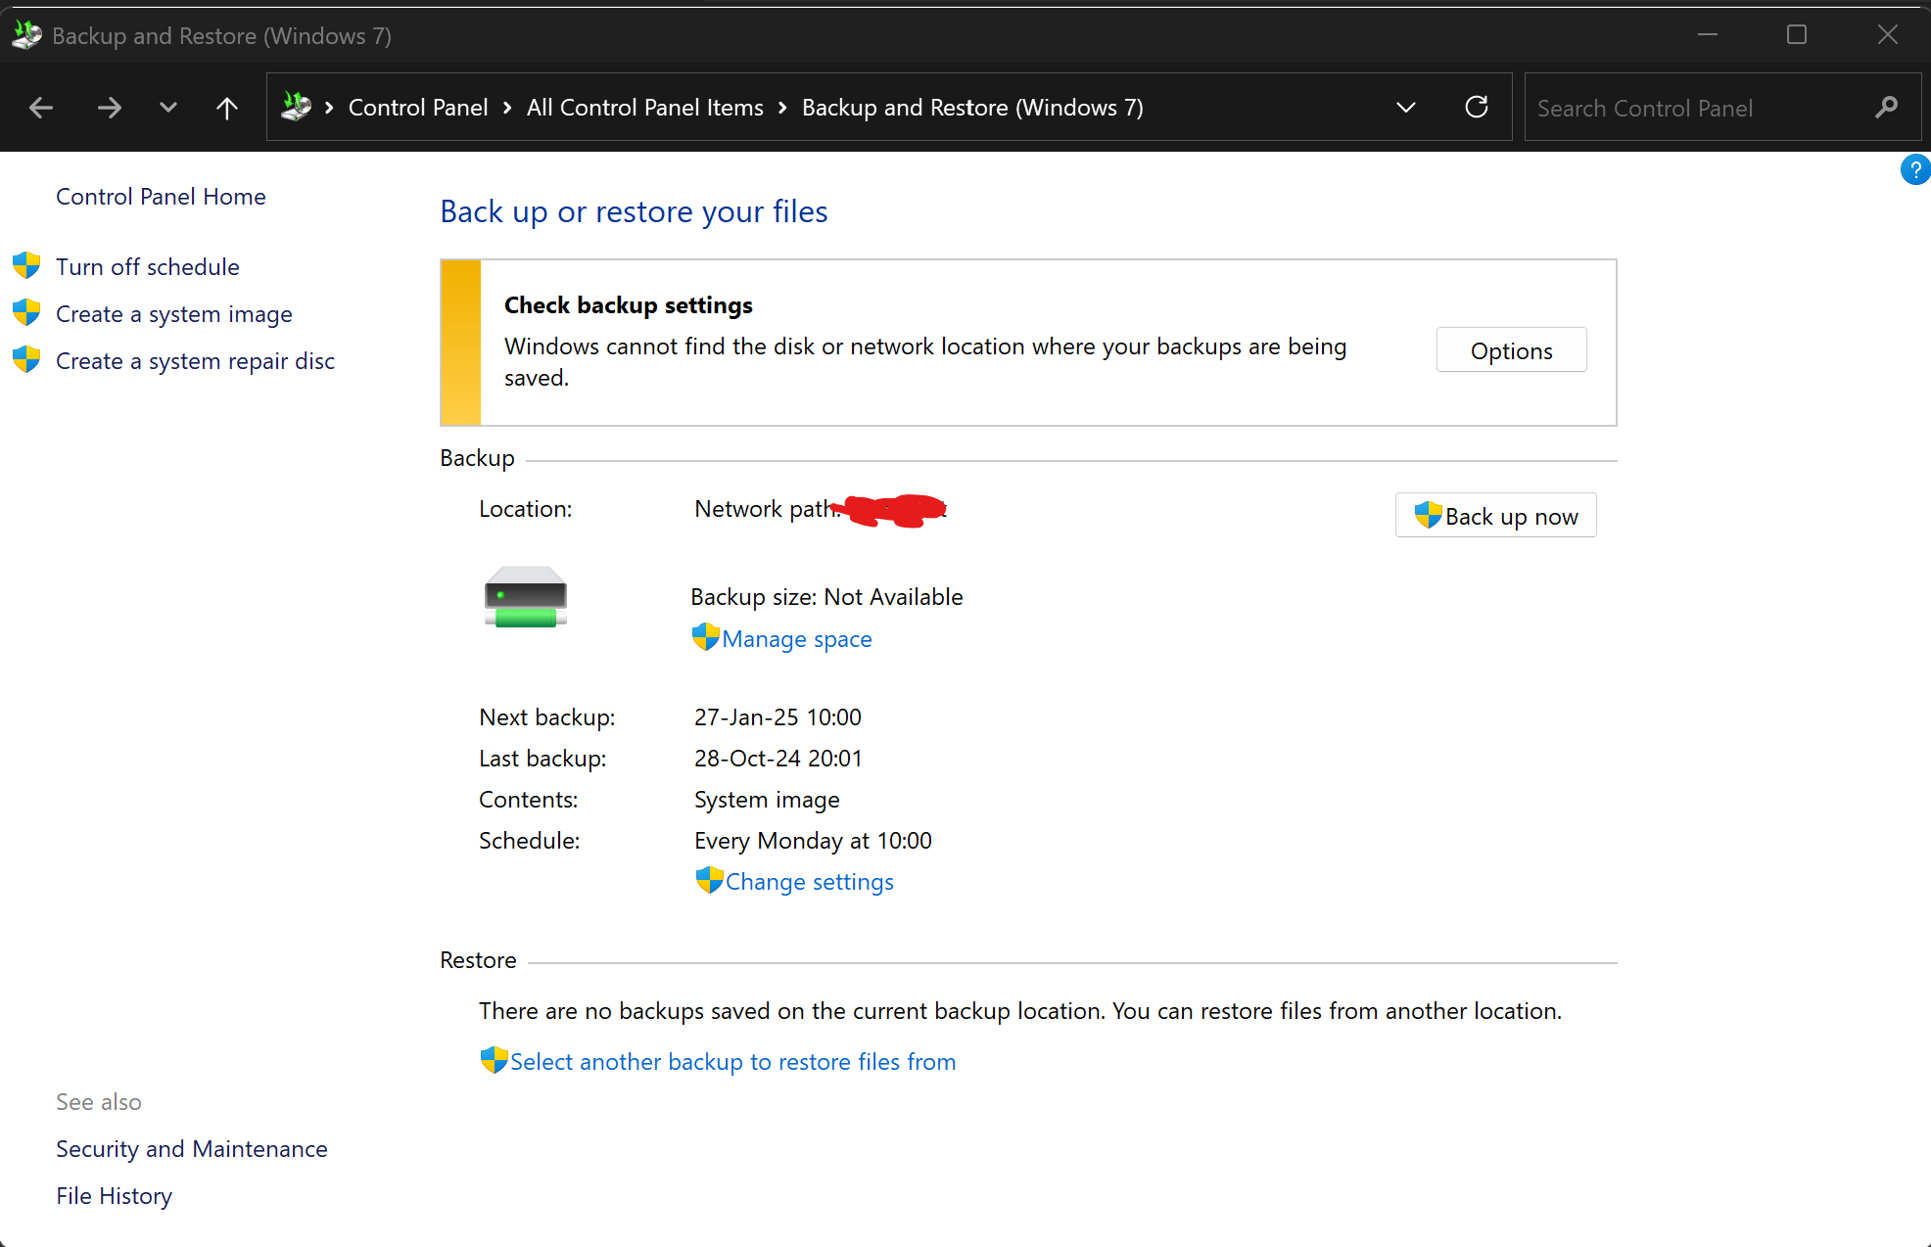Viewport: 1931px width, 1247px height.
Task: Expand chevron after address bar icon
Action: [x=329, y=108]
